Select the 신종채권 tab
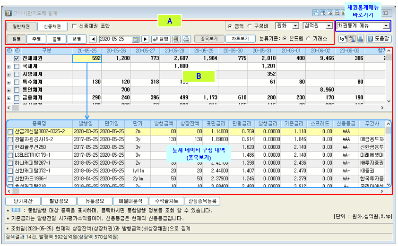The width and height of the screenshot is (398, 246). point(52,26)
